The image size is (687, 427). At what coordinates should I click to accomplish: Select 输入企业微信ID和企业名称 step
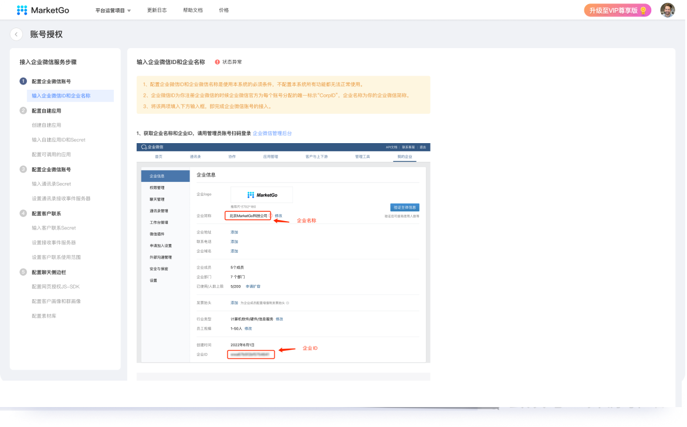click(70, 96)
